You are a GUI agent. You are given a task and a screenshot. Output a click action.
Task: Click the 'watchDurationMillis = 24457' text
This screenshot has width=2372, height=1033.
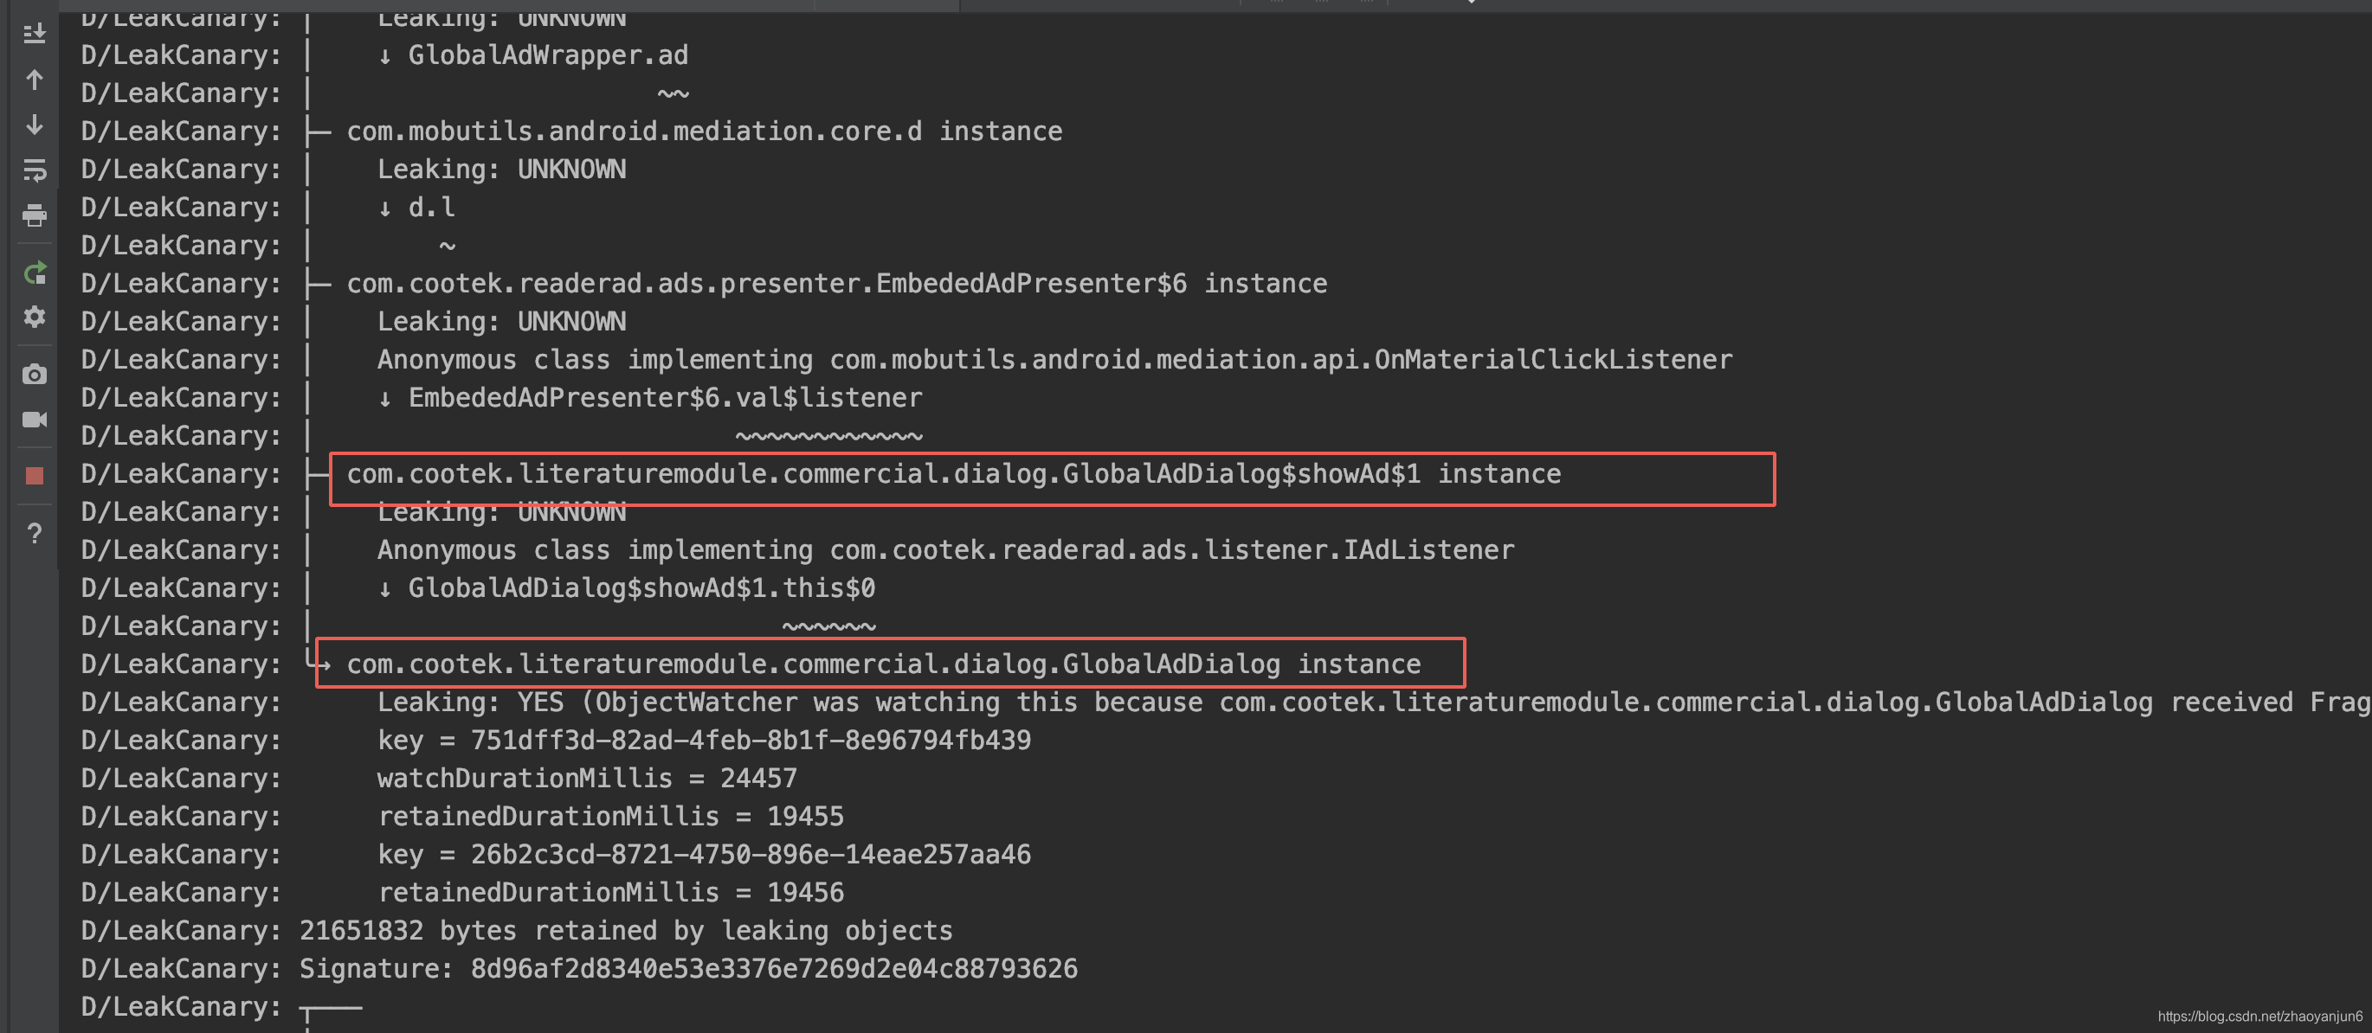[x=587, y=778]
